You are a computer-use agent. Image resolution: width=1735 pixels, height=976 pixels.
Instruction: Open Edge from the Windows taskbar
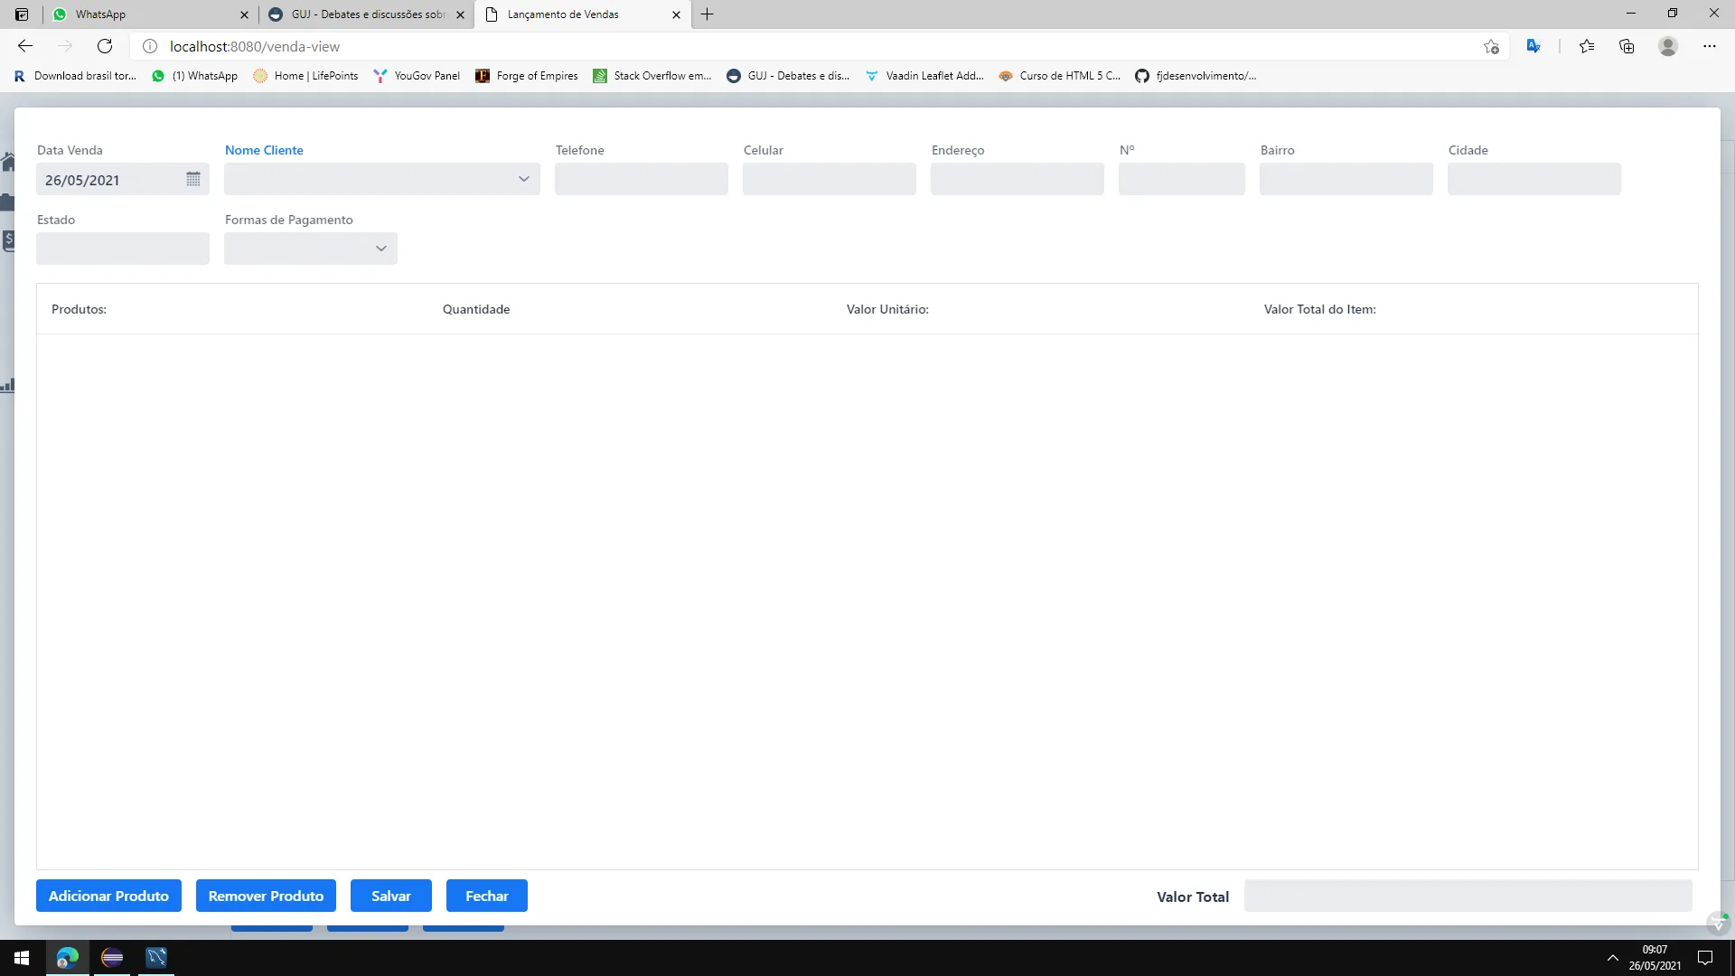(68, 957)
